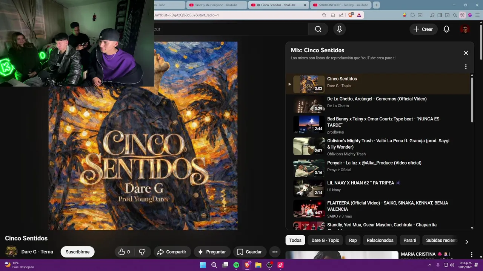This screenshot has width=483, height=271.
Task: Open Dare G - Tema channel link
Action: coord(37,252)
